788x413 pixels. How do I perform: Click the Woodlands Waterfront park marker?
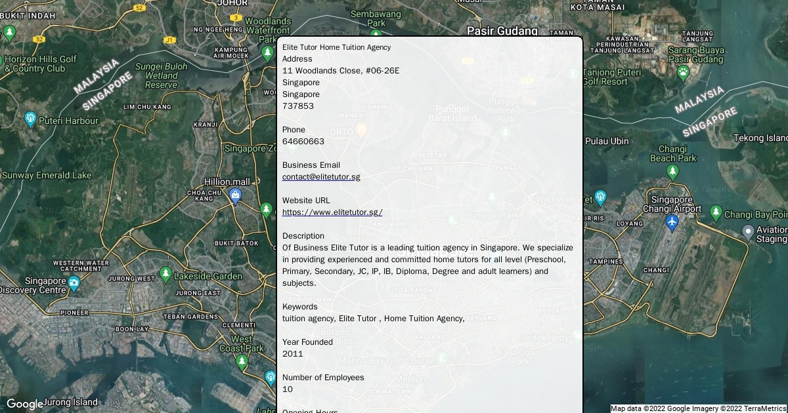(x=267, y=52)
